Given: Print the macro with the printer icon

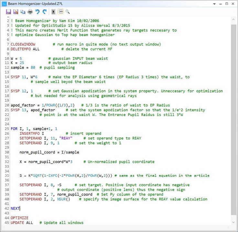Looking at the screenshot, I should coord(30,12).
